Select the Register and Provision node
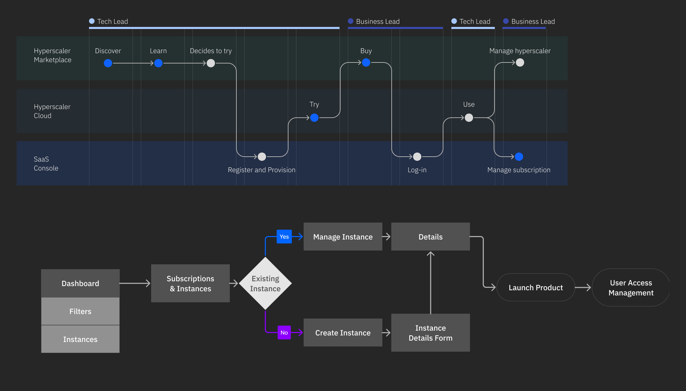Viewport: 686px width, 391px height. click(x=262, y=157)
